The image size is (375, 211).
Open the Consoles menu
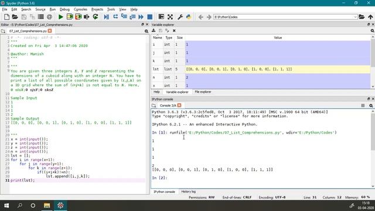pos(80,9)
